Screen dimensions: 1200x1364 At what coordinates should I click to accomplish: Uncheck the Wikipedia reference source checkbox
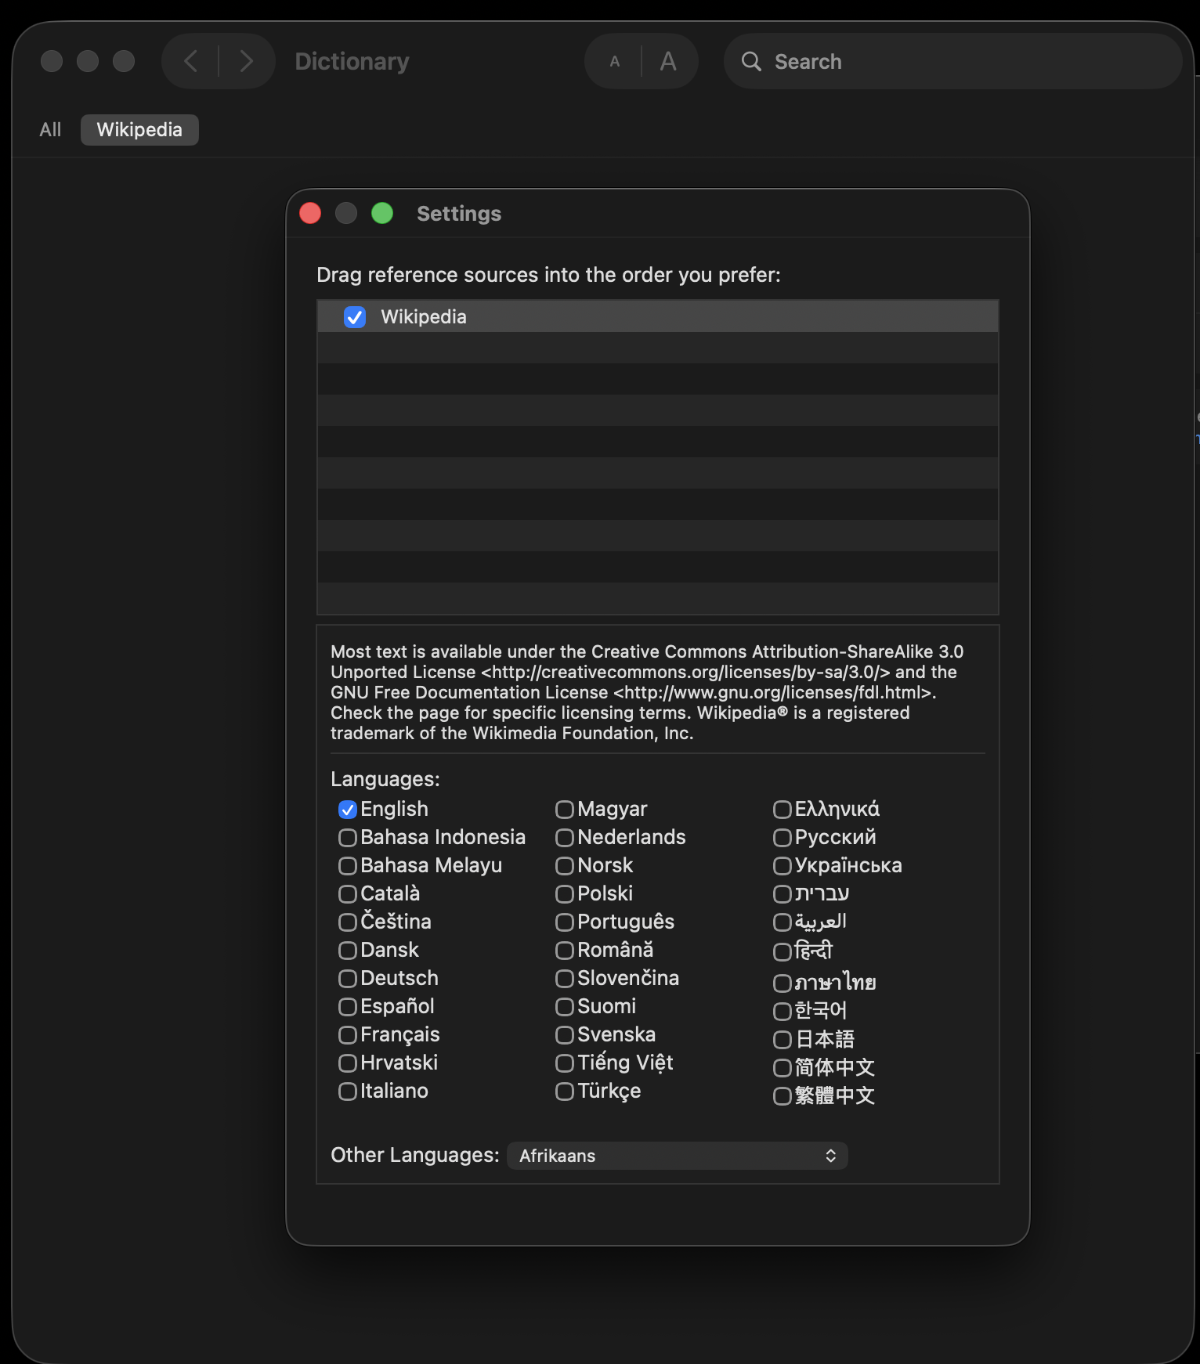click(x=355, y=317)
